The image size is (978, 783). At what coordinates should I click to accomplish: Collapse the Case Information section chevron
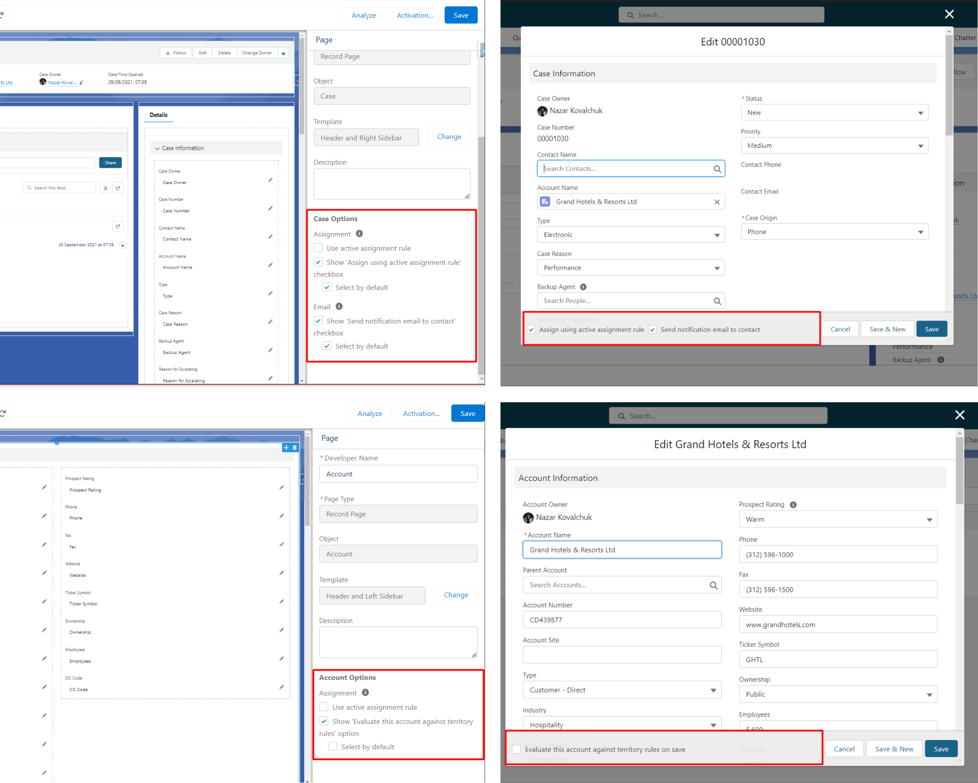(157, 148)
